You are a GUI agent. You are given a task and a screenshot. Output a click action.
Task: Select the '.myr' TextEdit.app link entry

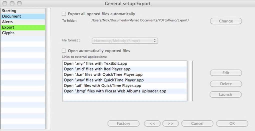pyautogui.click(x=95, y=63)
